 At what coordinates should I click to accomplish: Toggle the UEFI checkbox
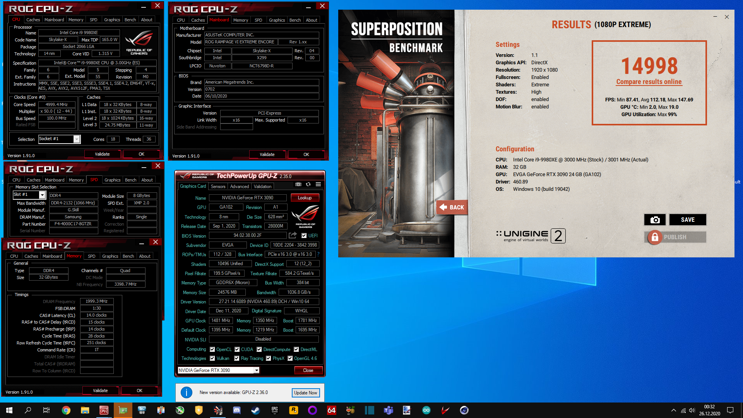(304, 235)
